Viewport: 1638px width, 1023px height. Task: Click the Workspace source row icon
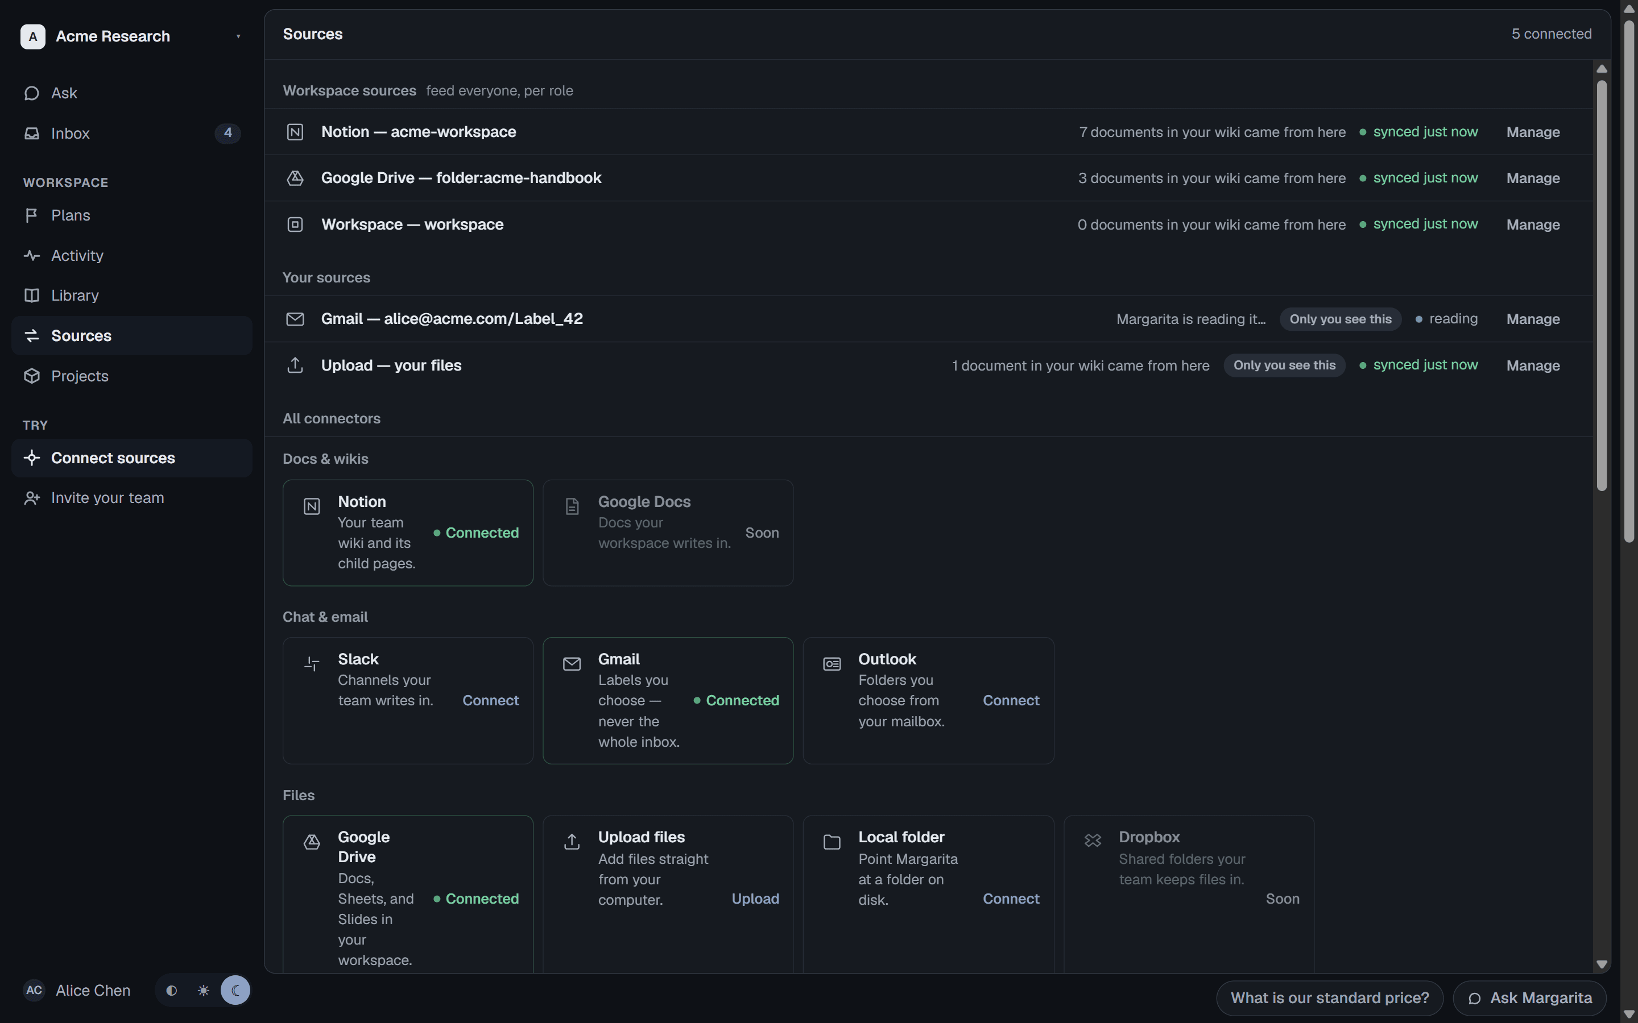295,224
